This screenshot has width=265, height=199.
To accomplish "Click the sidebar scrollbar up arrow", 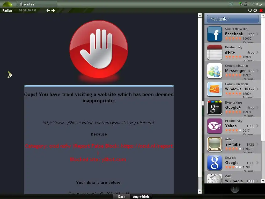I will (263, 15).
